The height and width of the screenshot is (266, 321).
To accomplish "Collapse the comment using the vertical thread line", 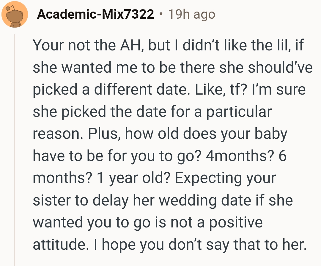I will click(15, 148).
